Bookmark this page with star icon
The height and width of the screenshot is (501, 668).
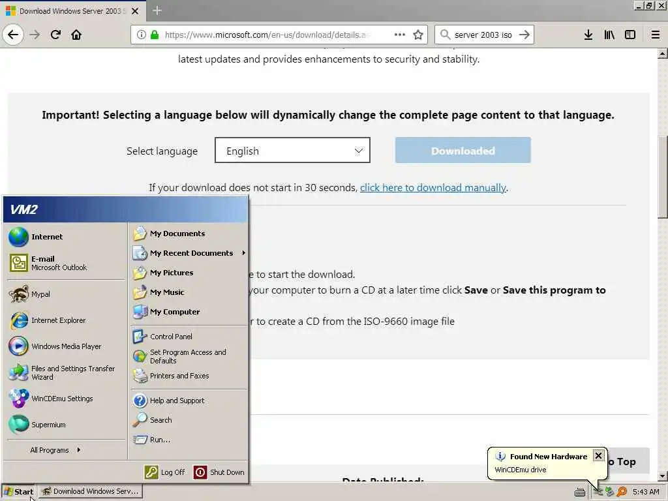pos(418,35)
